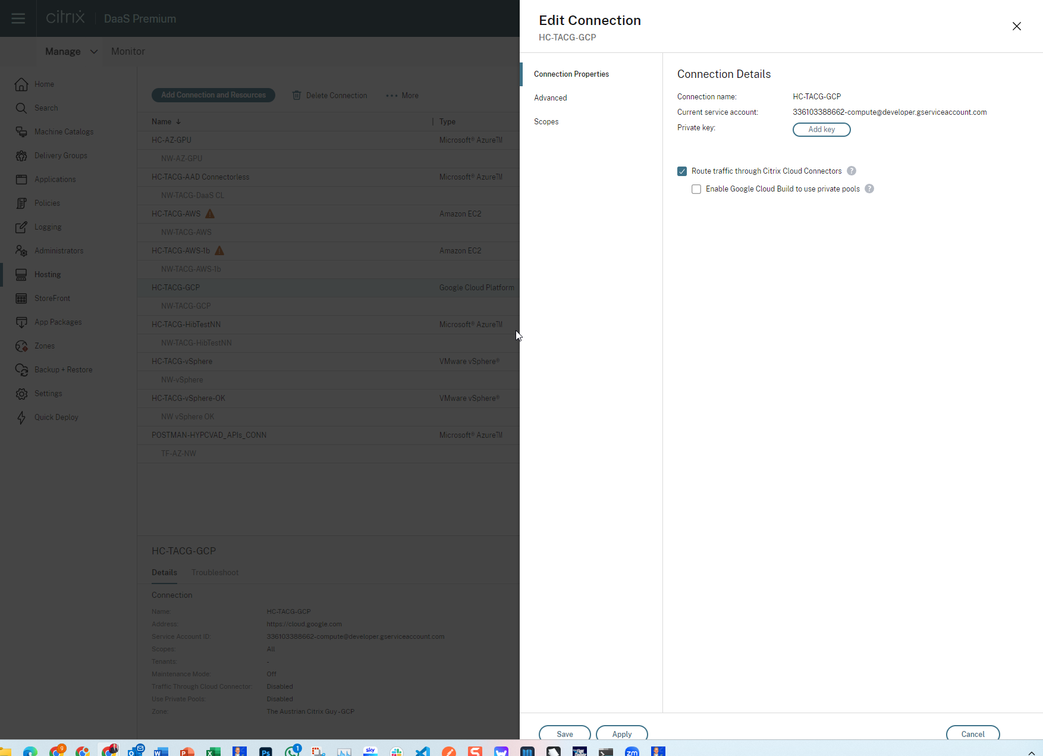Select the HC-AZ-GPU connection row
This screenshot has width=1043, height=756.
click(x=329, y=140)
